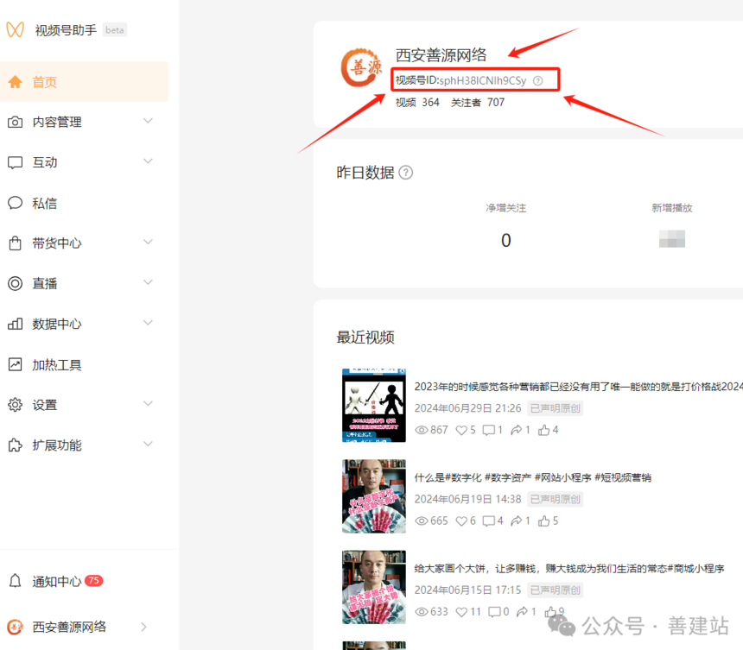Select the 内容管理 menu label

[57, 122]
